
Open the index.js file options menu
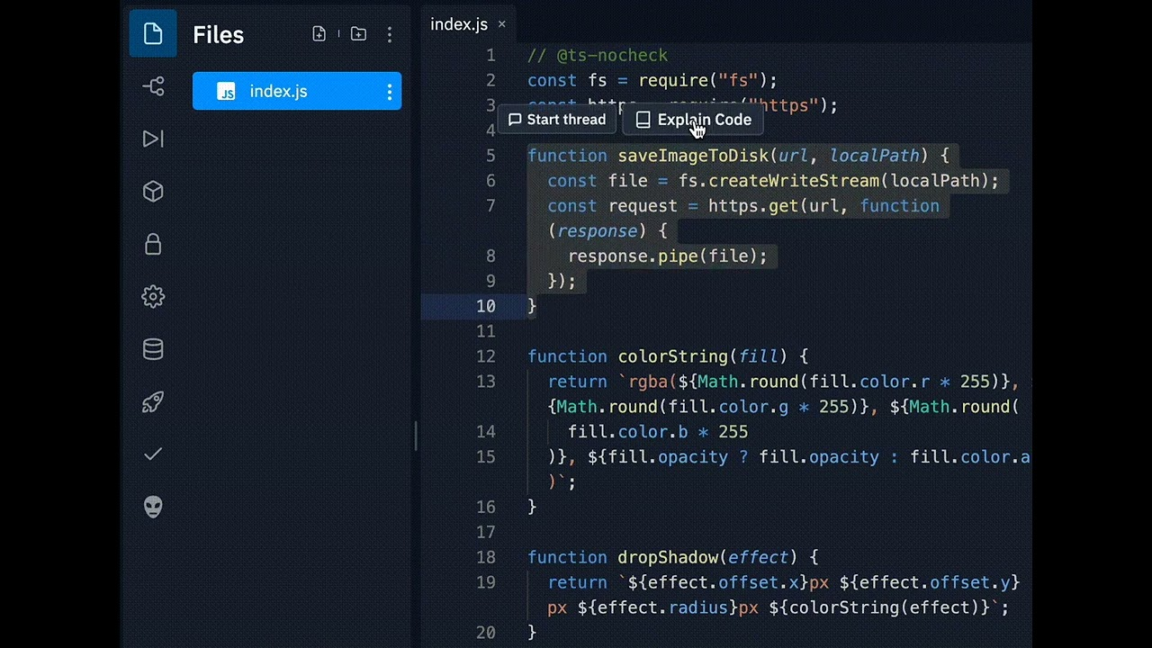point(390,92)
